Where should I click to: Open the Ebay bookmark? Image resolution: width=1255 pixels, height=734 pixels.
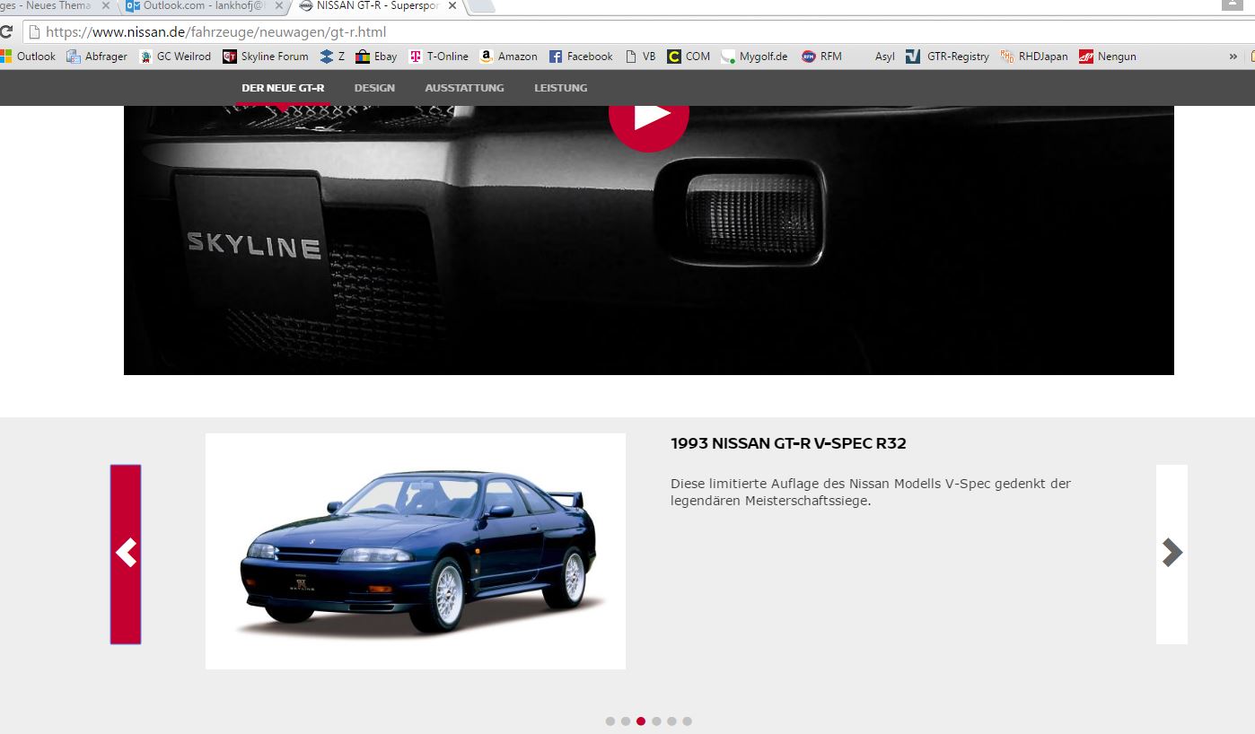pos(376,56)
